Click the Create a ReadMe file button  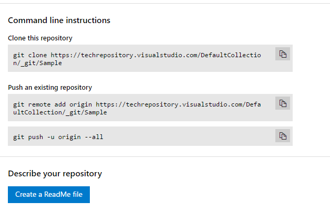tap(49, 195)
